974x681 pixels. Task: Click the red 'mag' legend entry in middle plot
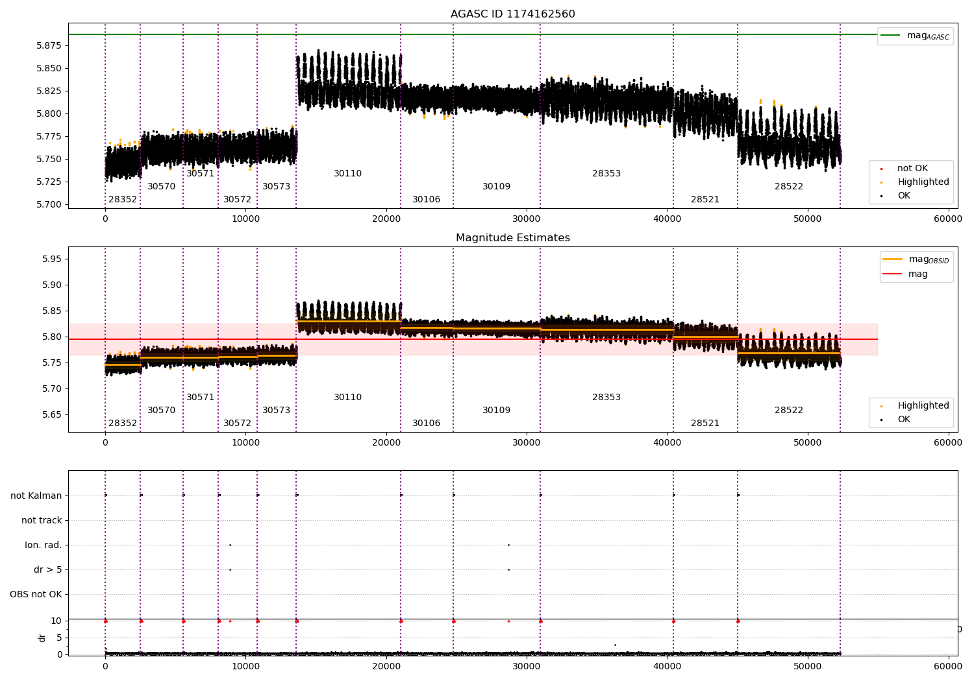pos(905,274)
